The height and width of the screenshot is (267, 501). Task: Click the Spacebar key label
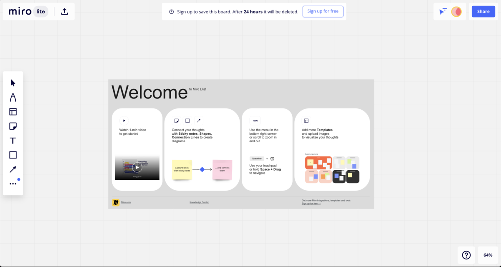coord(257,159)
